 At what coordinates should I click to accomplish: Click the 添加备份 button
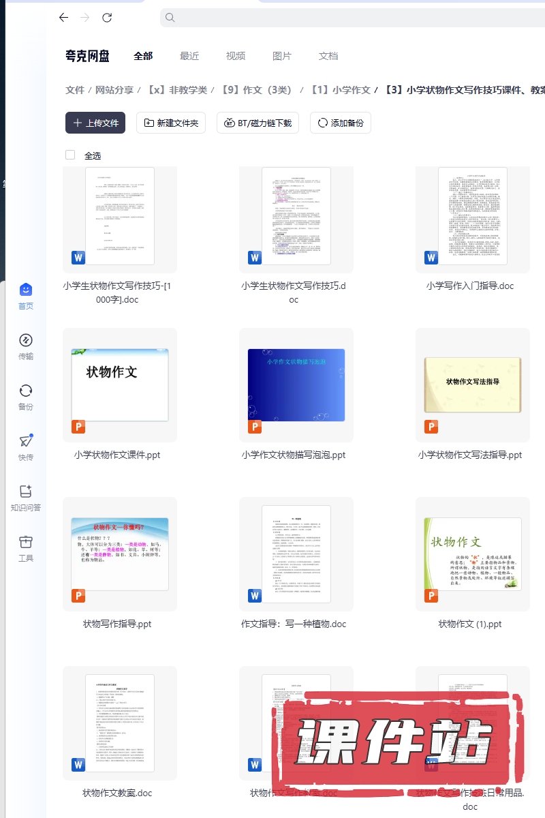(x=341, y=123)
